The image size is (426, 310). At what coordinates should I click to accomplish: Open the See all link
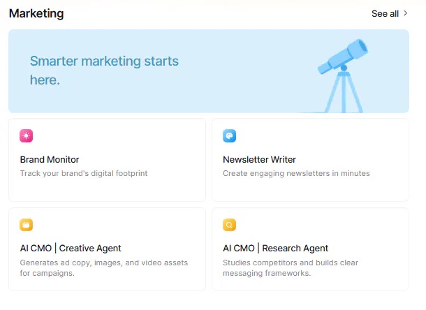tap(385, 14)
